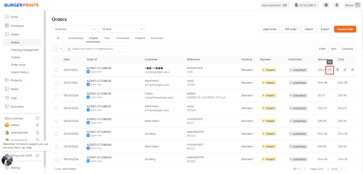Click the order ID search field
This screenshot has width=363, height=174.
97,49
